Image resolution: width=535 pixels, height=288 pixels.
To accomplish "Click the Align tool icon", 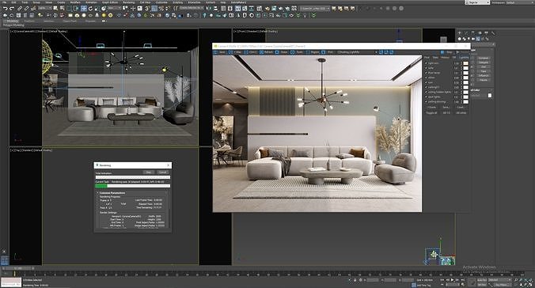I will [x=215, y=8].
